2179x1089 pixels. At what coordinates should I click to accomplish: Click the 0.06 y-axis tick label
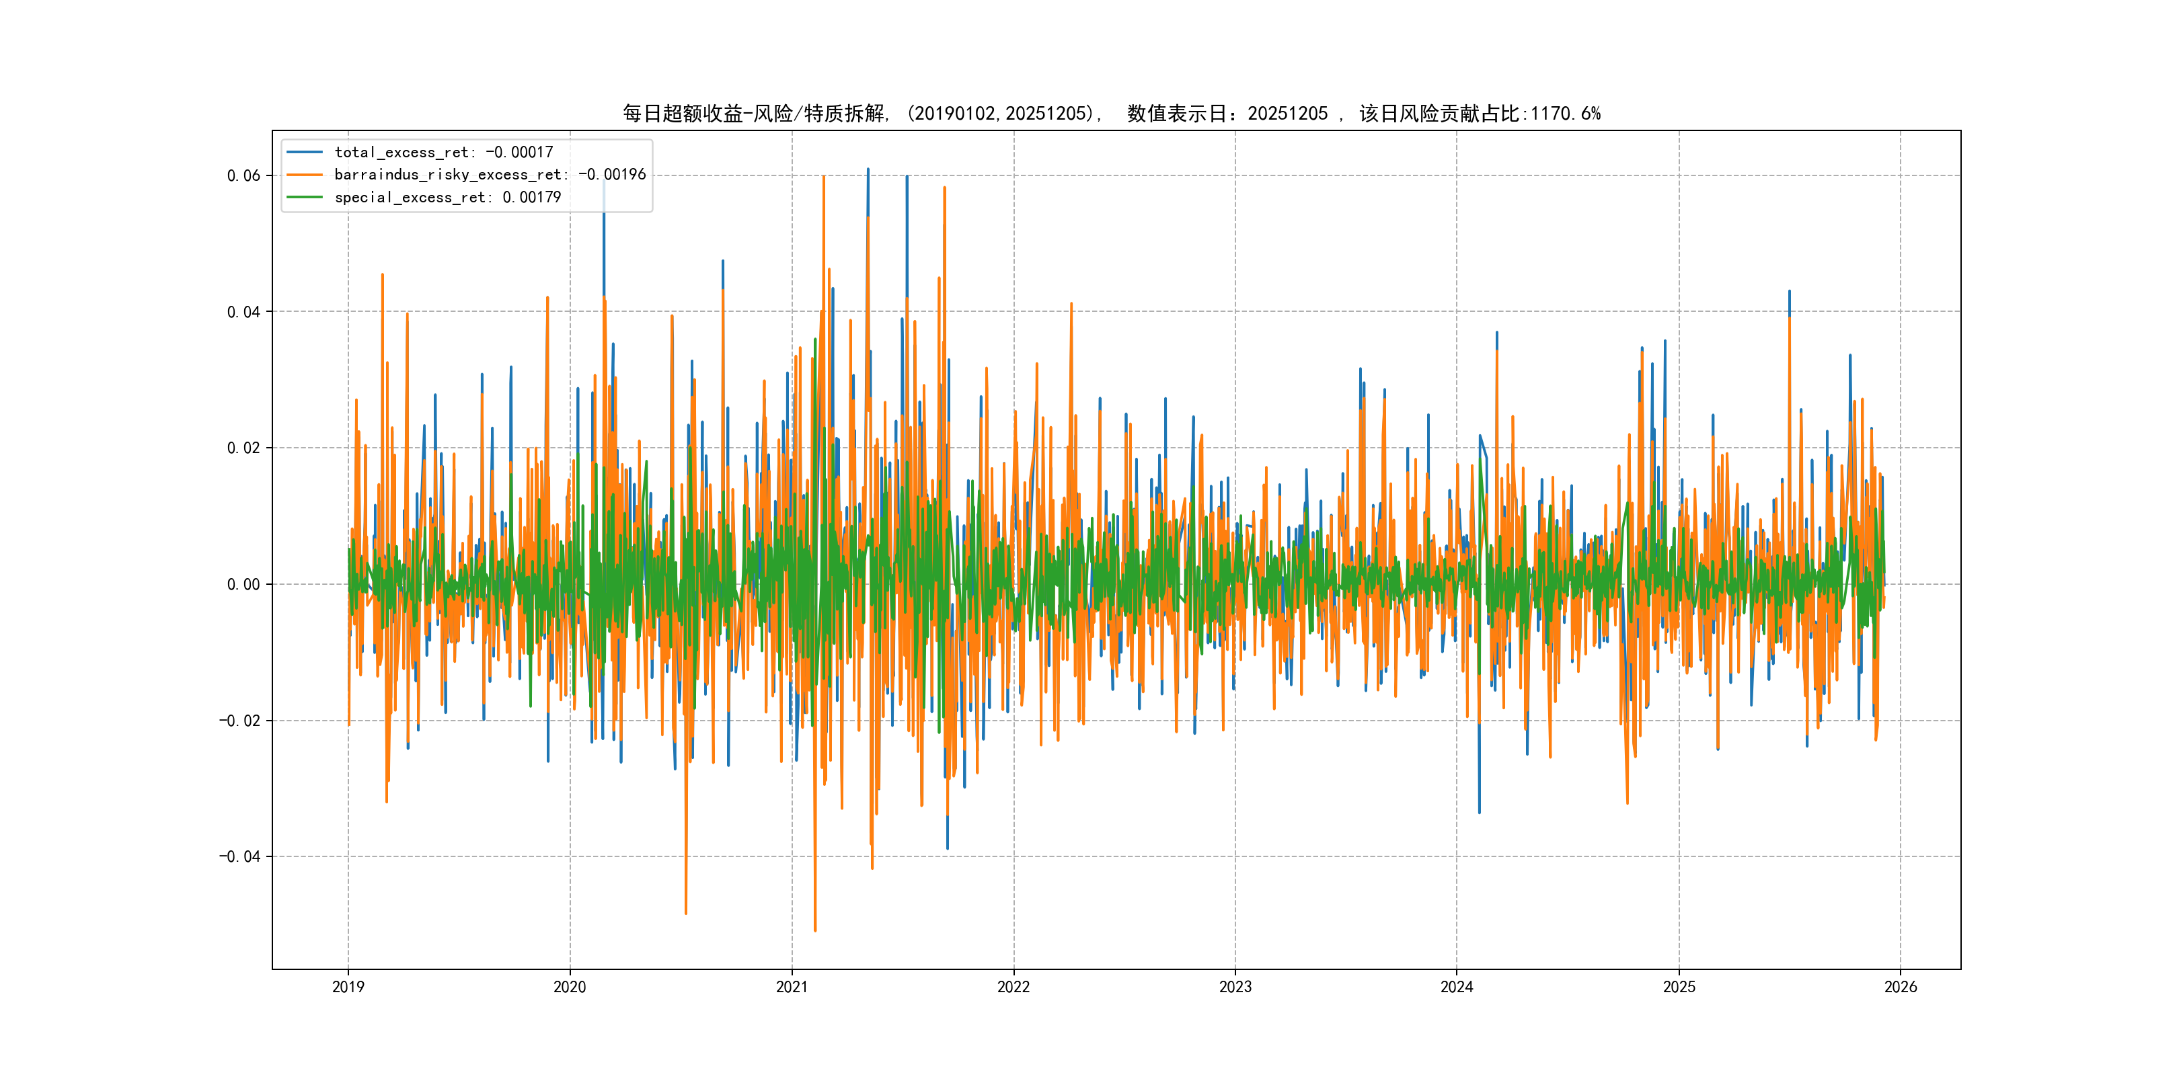point(243,176)
